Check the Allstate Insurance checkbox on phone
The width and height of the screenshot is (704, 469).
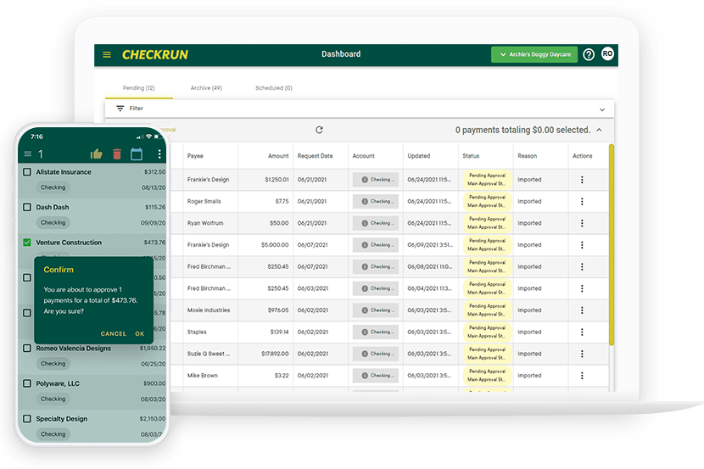pos(27,172)
